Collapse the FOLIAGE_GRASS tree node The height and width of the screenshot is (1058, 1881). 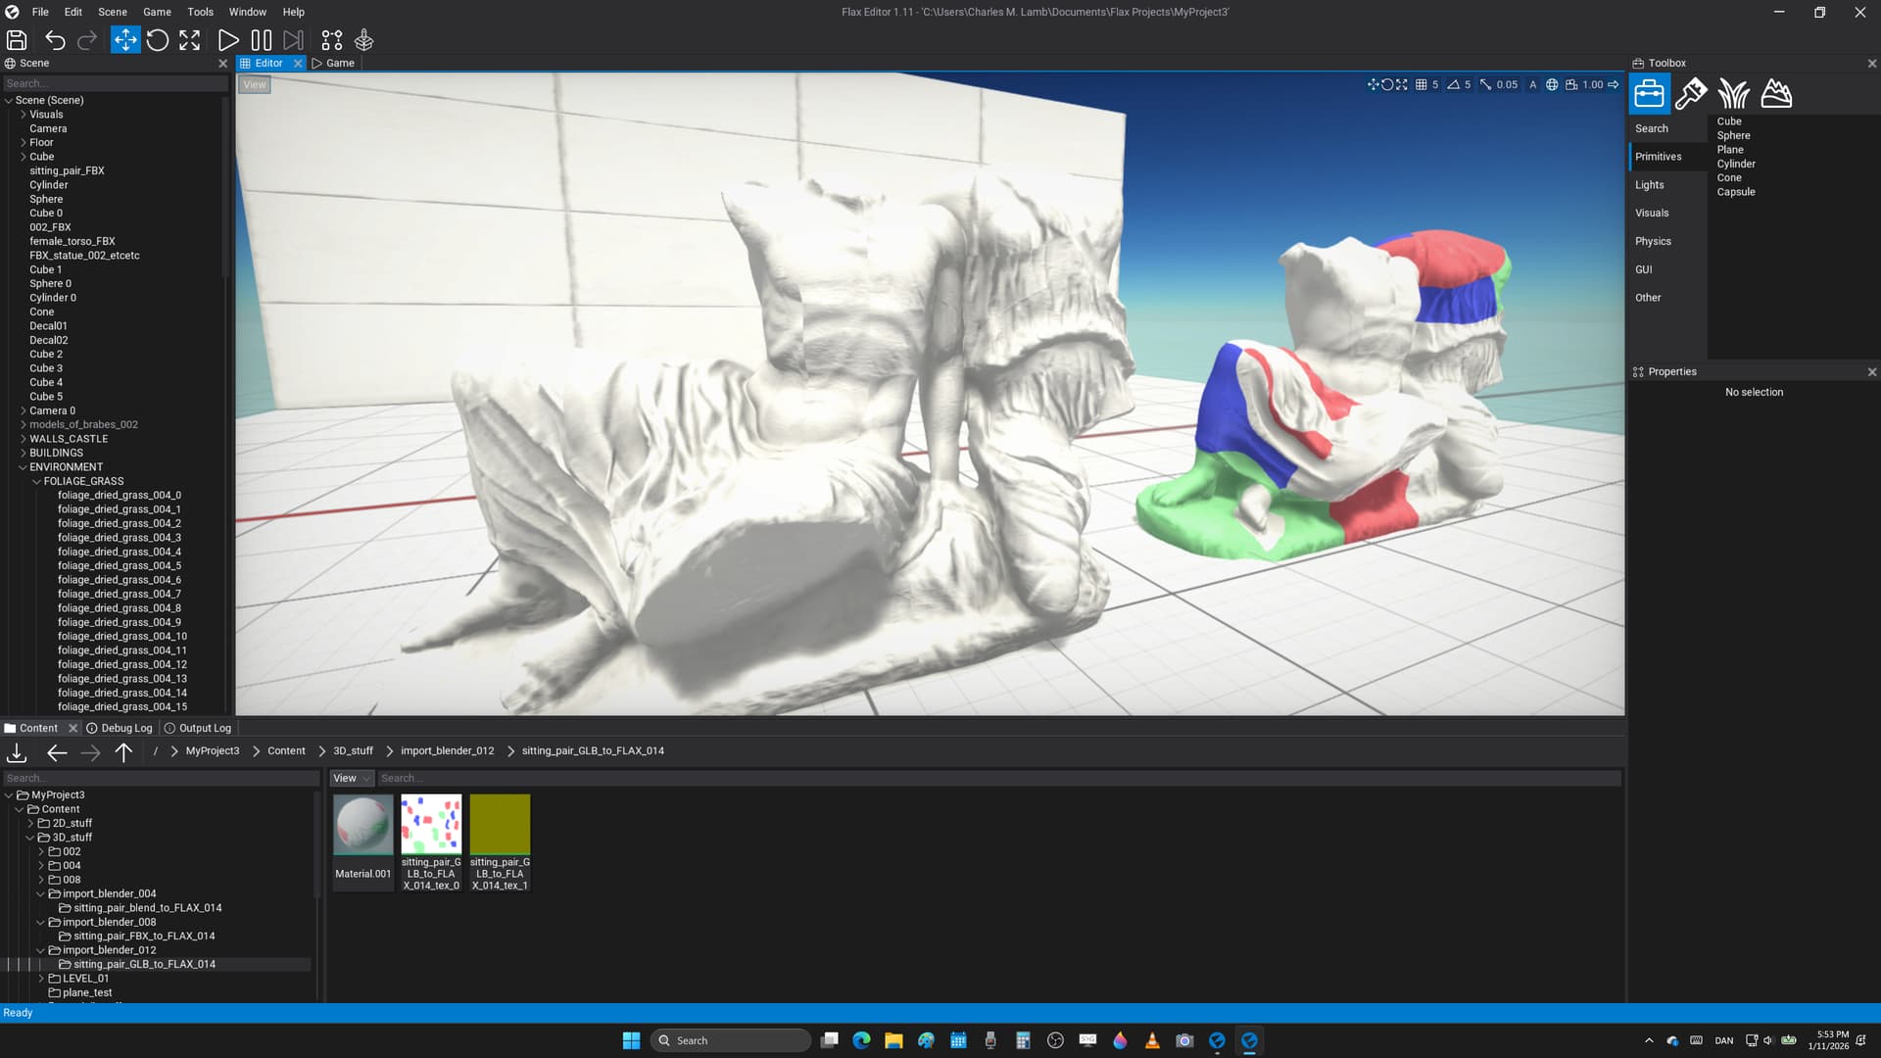click(37, 482)
